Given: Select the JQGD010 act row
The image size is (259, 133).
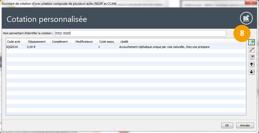Looking at the screenshot, I should [126, 47].
